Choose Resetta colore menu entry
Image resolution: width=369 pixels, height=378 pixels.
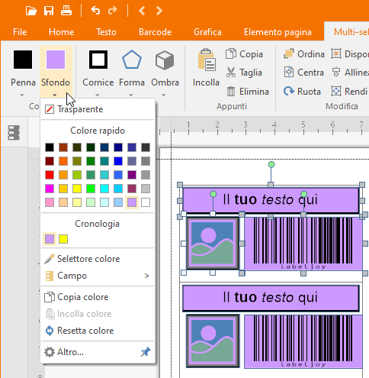pos(98,331)
